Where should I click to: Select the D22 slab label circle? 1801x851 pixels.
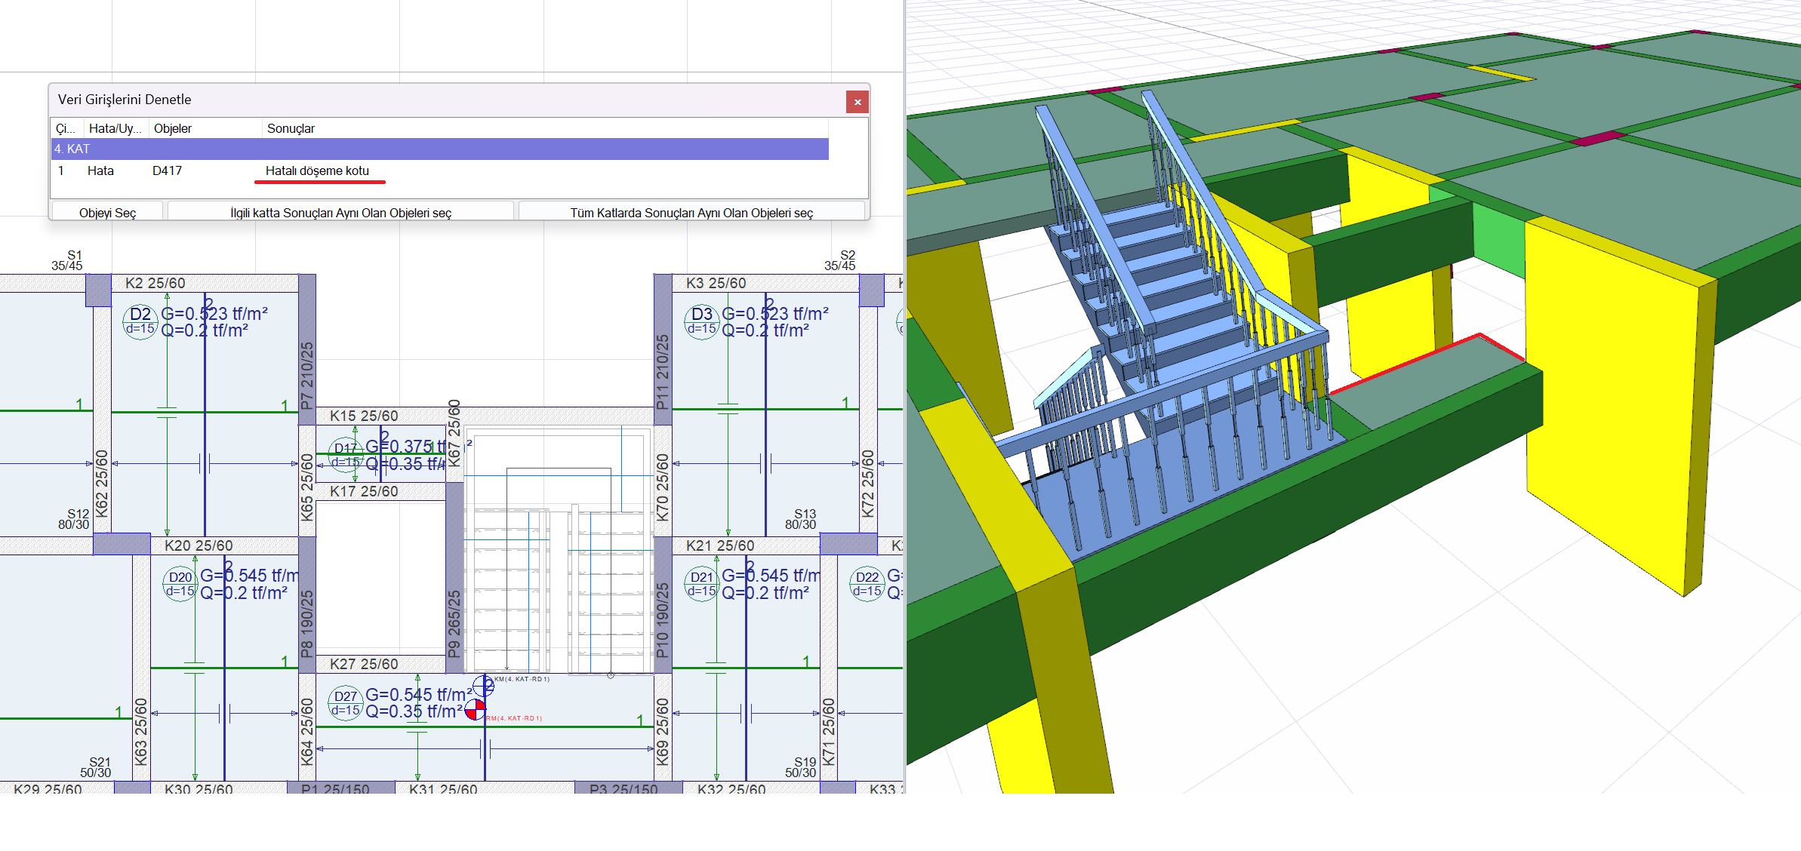pyautogui.click(x=867, y=583)
